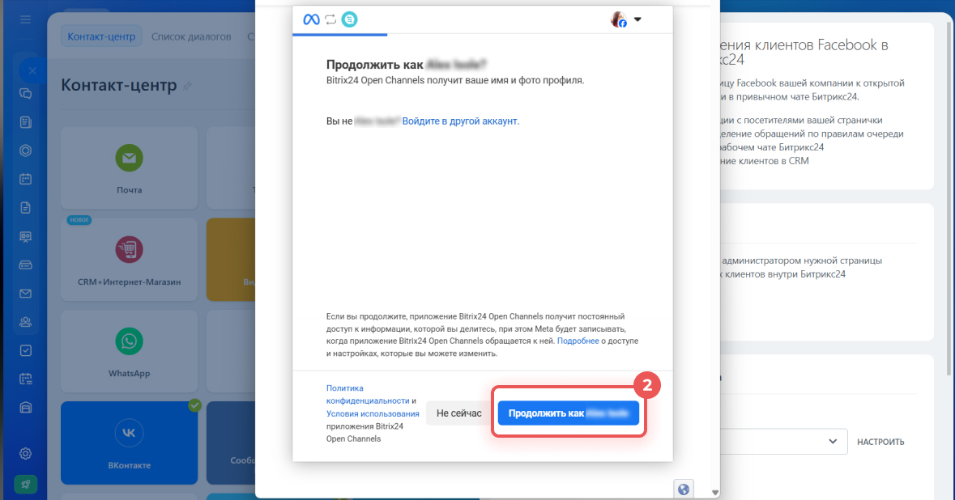This screenshot has height=500, width=955.
Task: Select the WhatsApp channel icon
Action: point(129,341)
